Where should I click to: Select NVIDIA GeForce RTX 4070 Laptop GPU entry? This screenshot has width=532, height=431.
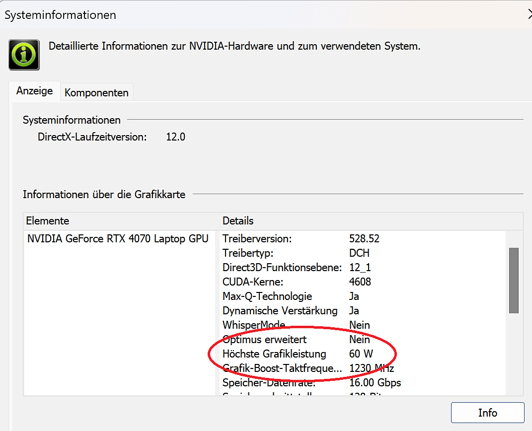(x=118, y=239)
